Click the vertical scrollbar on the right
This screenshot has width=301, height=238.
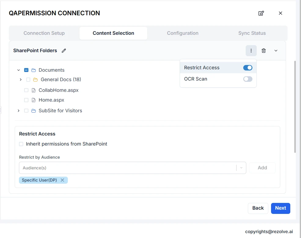pyautogui.click(x=295, y=107)
